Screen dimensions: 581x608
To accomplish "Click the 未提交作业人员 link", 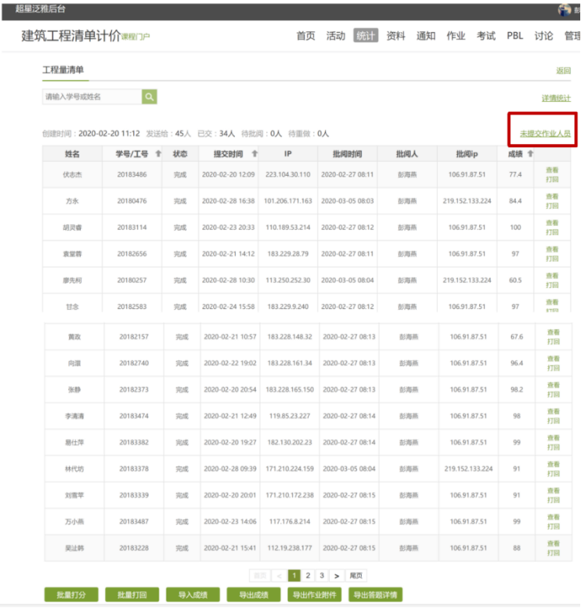I will pyautogui.click(x=545, y=134).
